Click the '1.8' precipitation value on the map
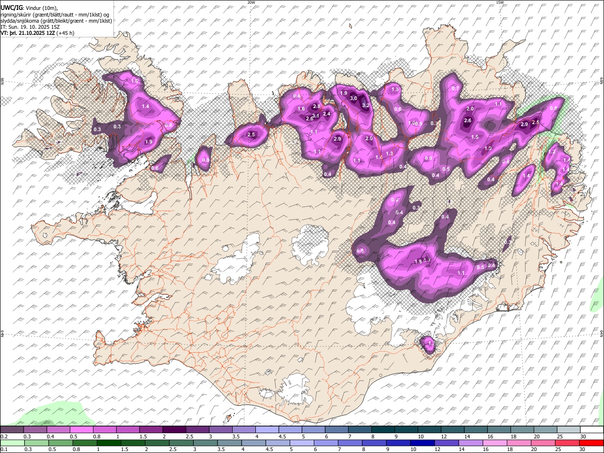Screen dimensions: 604x453 click(x=418, y=261)
